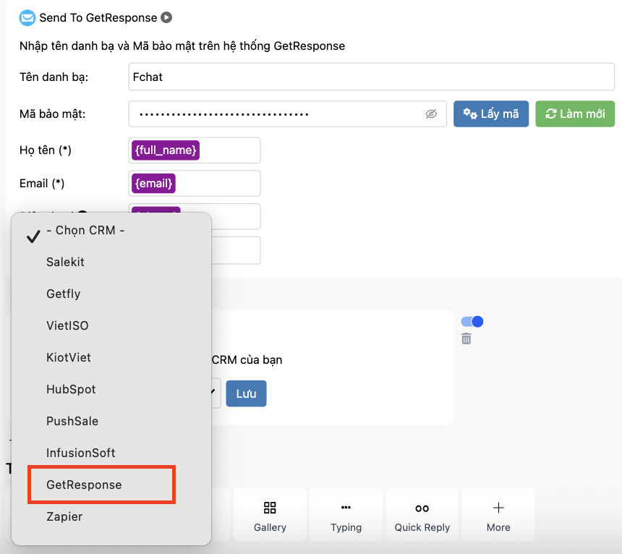This screenshot has width=622, height=554.
Task: Click the {full_name} purple tag
Action: pos(166,150)
